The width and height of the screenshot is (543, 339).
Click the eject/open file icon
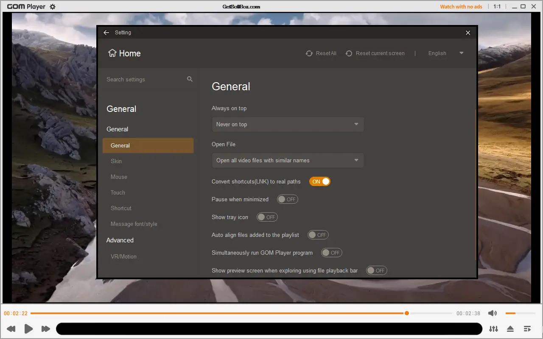tap(510, 329)
